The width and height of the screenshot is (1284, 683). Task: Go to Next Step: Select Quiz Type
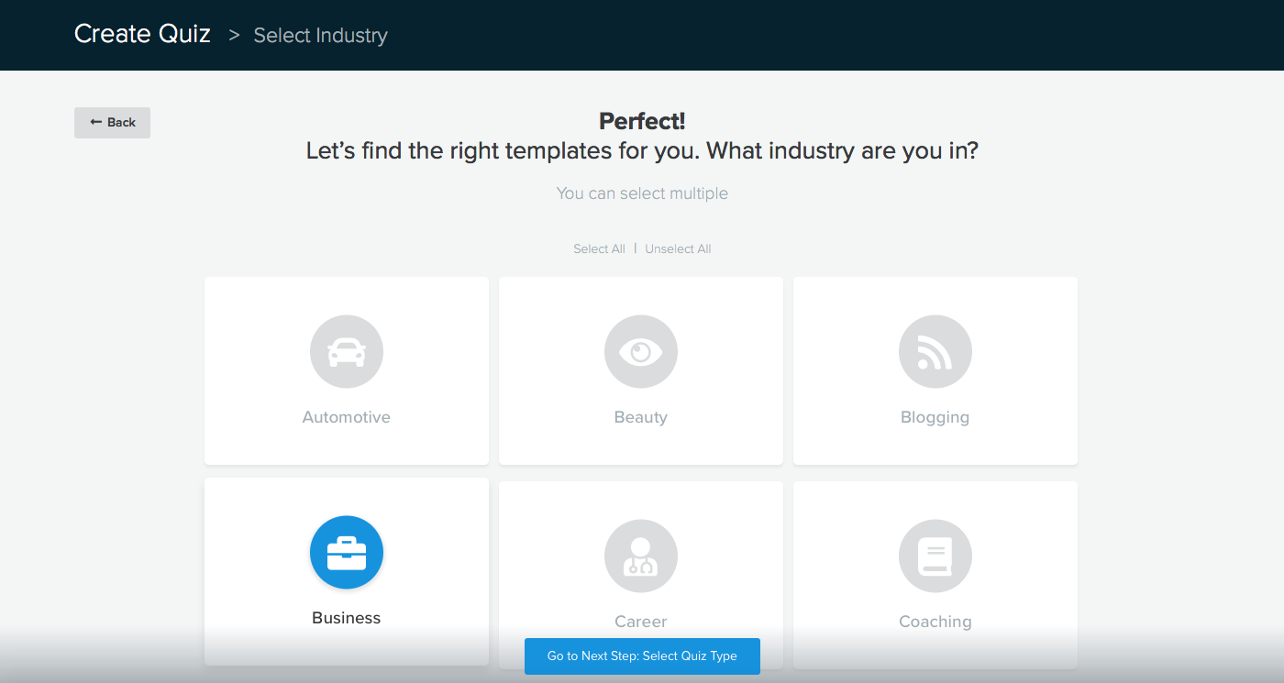point(642,656)
